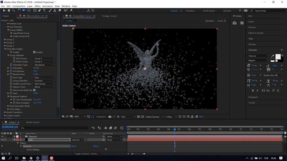Toggle the Randomness property stopwatch
The height and width of the screenshot is (161, 287).
(x=11, y=74)
